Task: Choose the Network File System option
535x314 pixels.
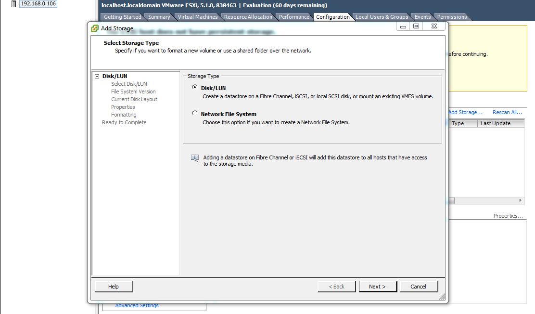Action: tap(194, 113)
